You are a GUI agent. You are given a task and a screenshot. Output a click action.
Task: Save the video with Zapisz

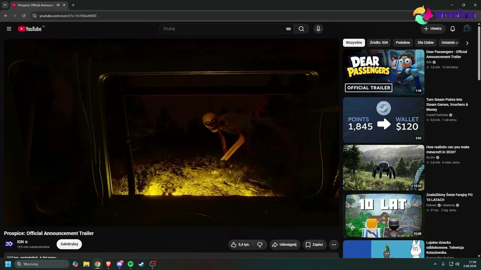coord(315,244)
